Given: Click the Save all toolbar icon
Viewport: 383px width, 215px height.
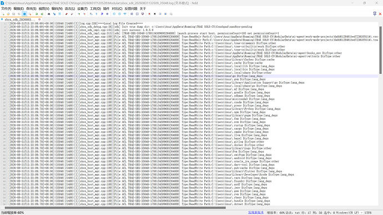Looking at the screenshot, I should pos(19,14).
